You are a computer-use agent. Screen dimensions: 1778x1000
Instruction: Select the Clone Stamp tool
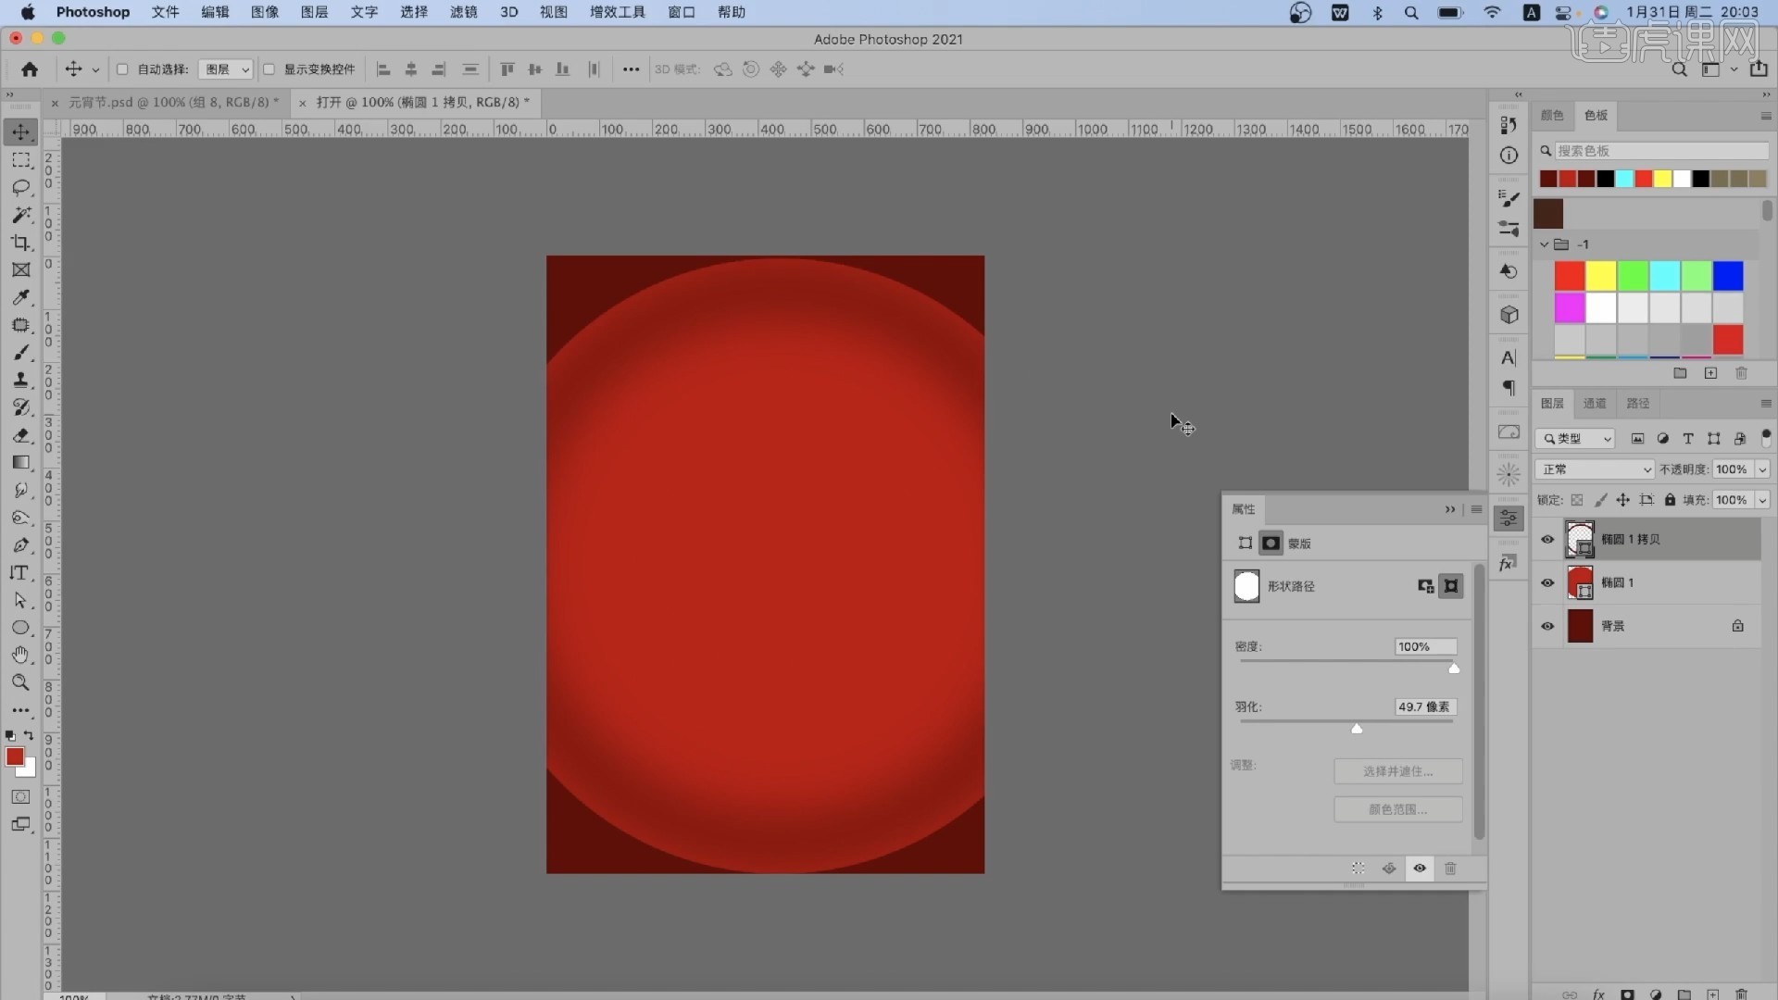click(20, 380)
